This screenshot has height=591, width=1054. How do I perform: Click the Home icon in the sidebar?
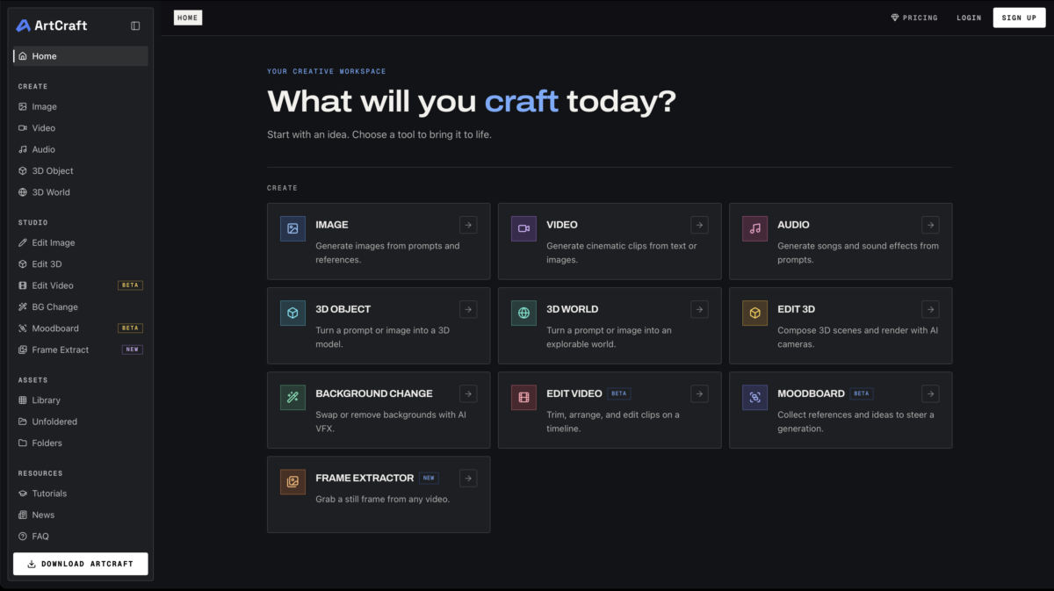point(23,56)
